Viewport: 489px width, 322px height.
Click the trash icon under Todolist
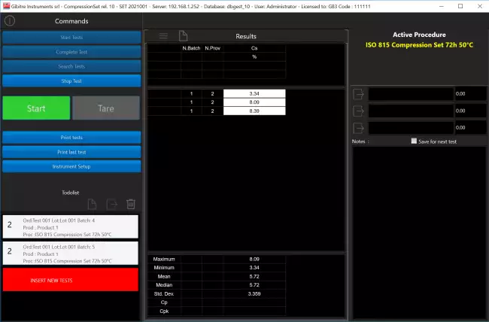(x=130, y=204)
